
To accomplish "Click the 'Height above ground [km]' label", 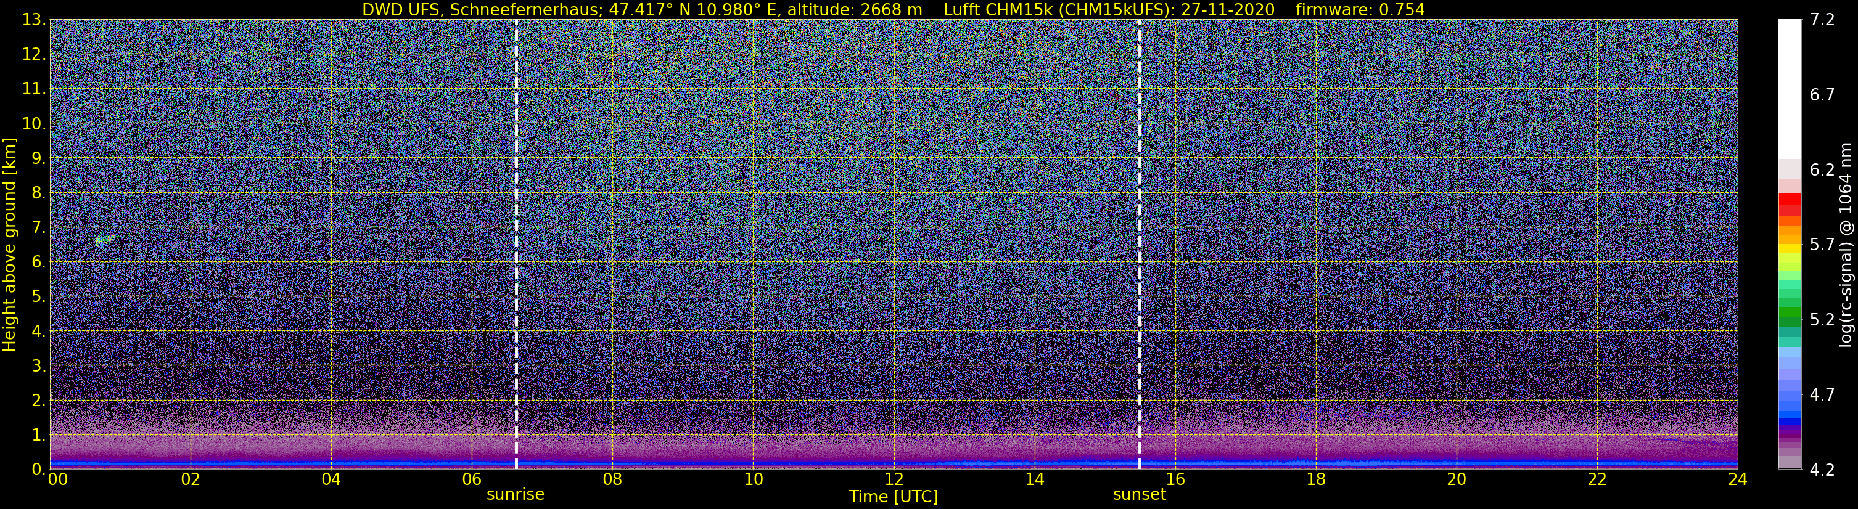I will (x=9, y=243).
